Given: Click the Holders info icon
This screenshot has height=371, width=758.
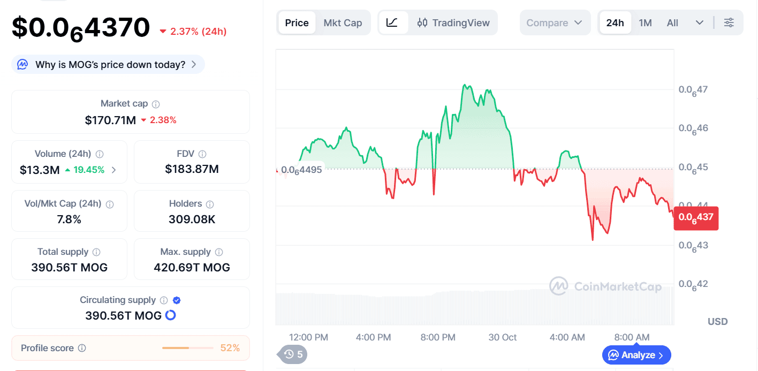Looking at the screenshot, I should pos(210,204).
